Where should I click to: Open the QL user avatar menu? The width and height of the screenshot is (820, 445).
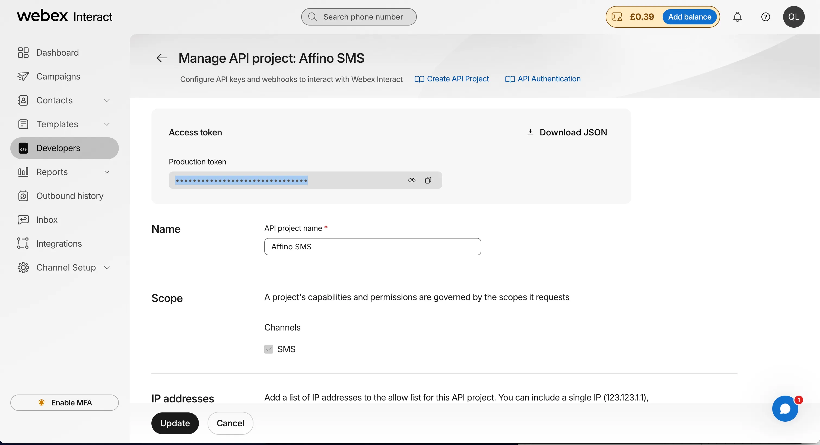(794, 17)
